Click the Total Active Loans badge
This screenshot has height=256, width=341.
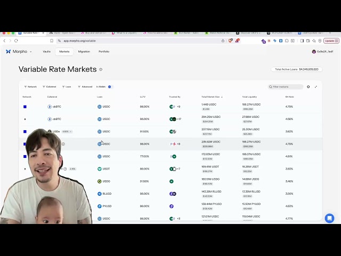click(296, 69)
